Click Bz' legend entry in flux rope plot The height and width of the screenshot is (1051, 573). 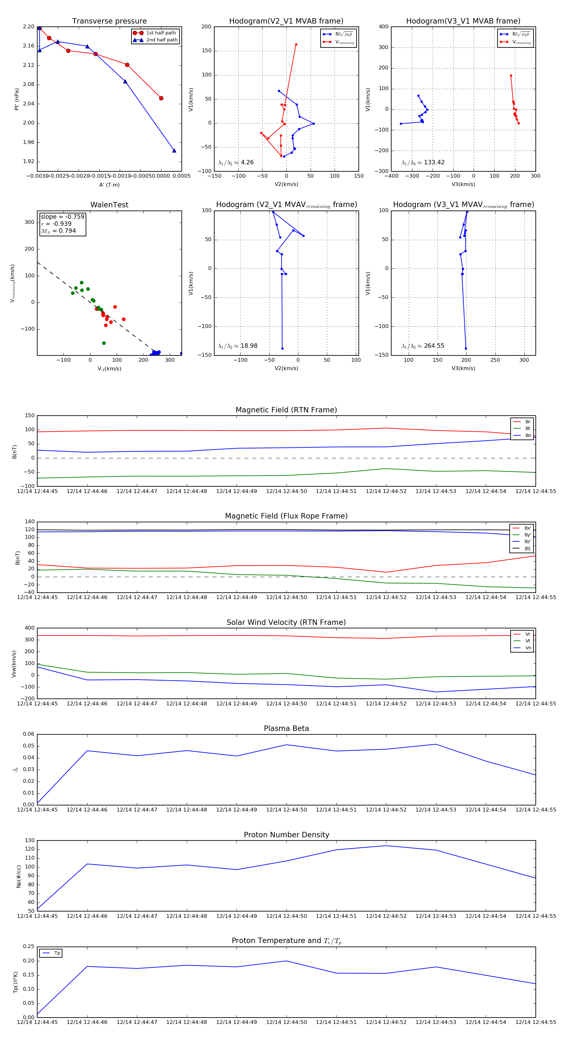tap(522, 542)
